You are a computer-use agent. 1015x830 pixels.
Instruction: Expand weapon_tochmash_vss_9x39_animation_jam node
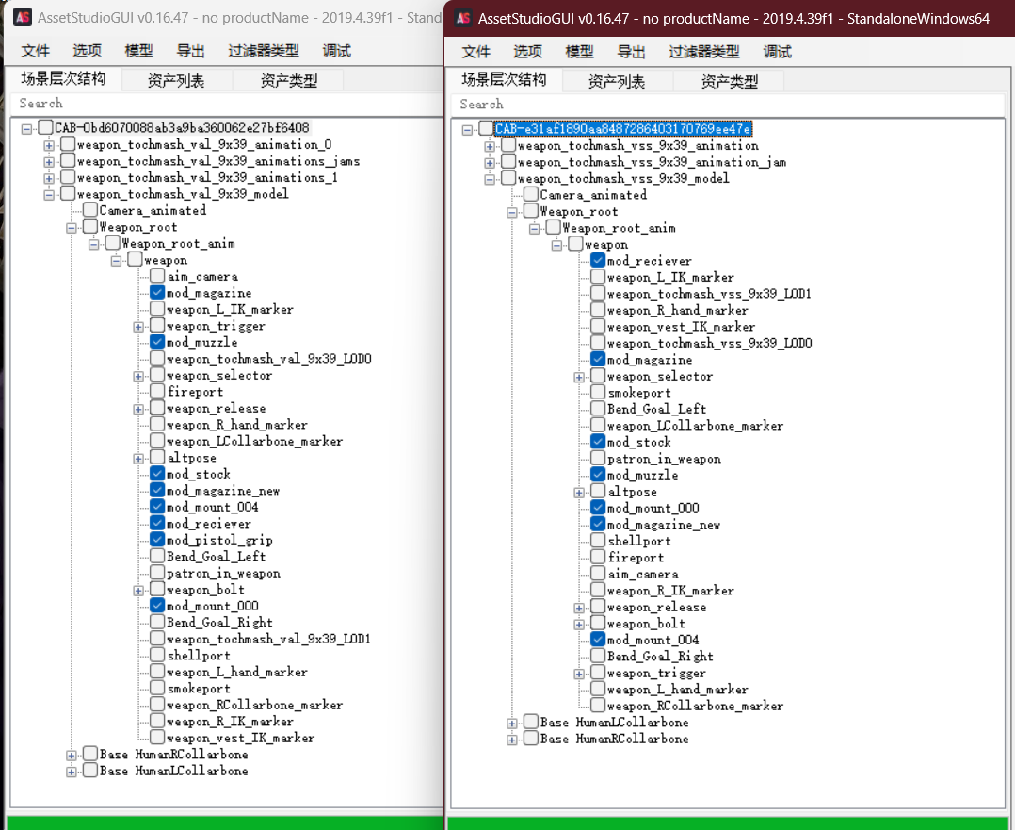490,162
